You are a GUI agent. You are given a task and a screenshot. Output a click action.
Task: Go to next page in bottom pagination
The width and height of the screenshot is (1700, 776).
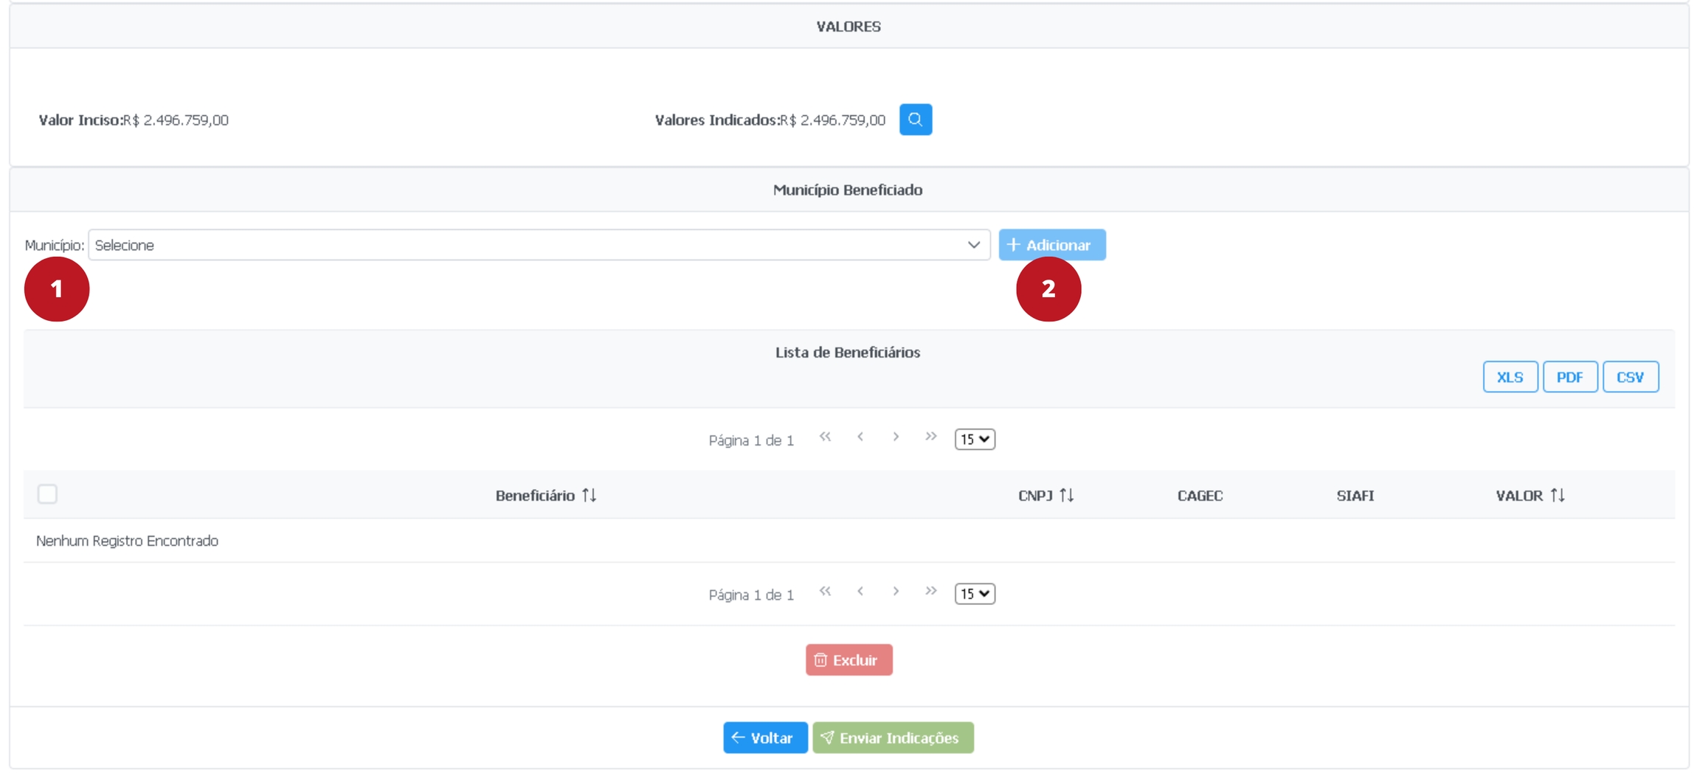click(896, 592)
